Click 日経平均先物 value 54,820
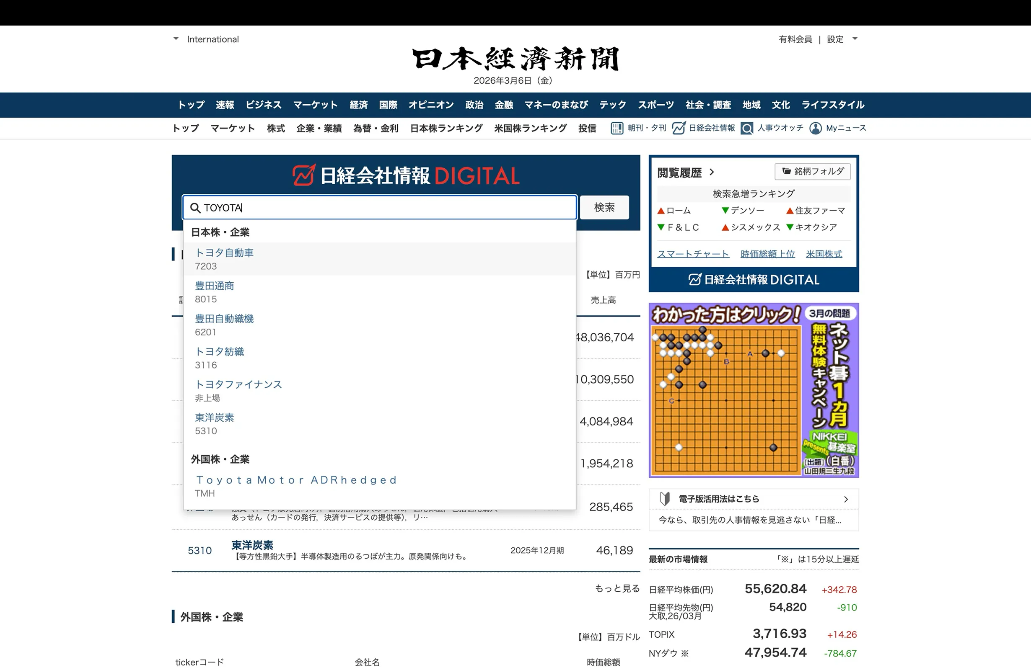 [787, 608]
